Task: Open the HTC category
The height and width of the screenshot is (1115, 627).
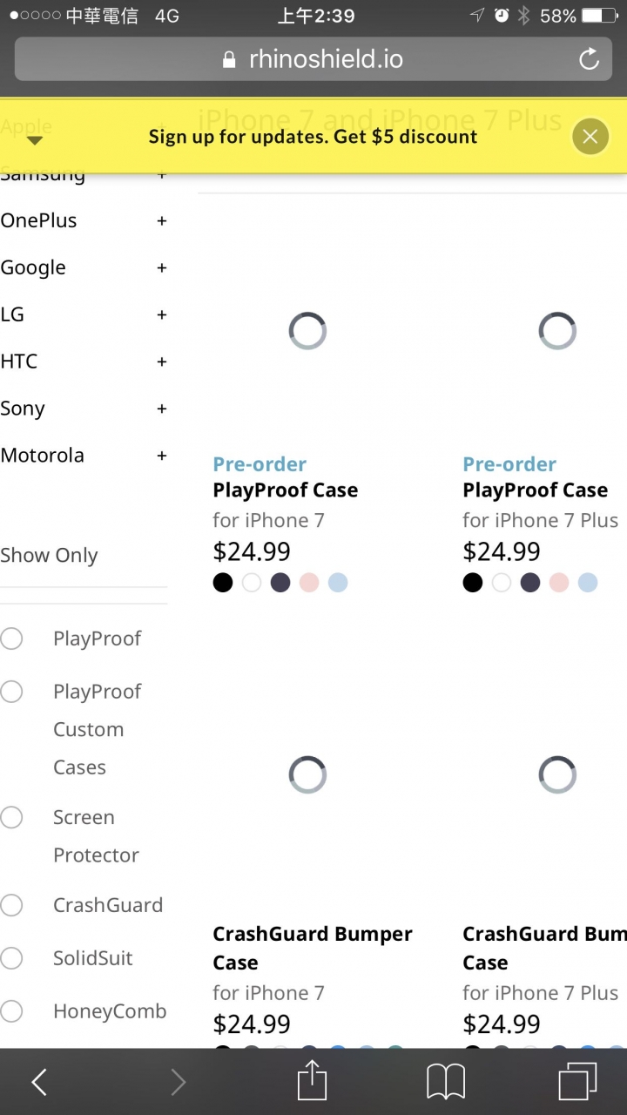Action: [19, 362]
